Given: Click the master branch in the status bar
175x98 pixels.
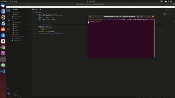Looking at the screenshot, I should (10, 97).
